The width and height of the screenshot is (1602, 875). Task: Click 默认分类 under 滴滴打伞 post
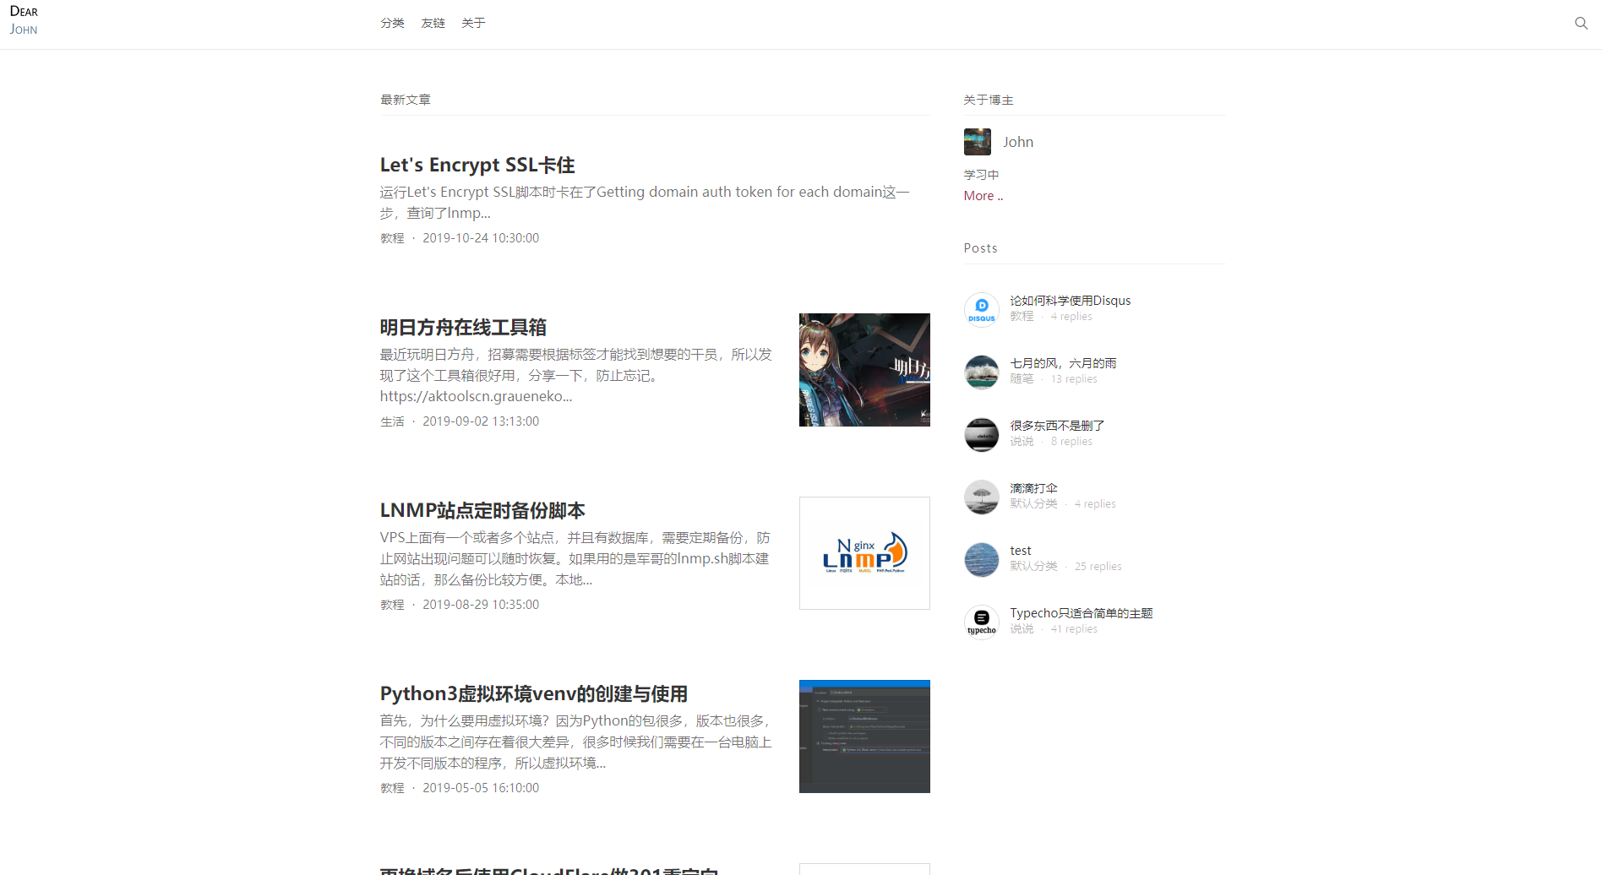click(1033, 503)
